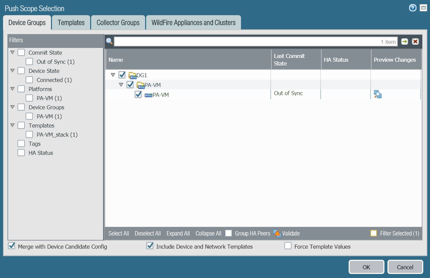This screenshot has width=430, height=278.
Task: Click Expand All link
Action: coord(178,233)
